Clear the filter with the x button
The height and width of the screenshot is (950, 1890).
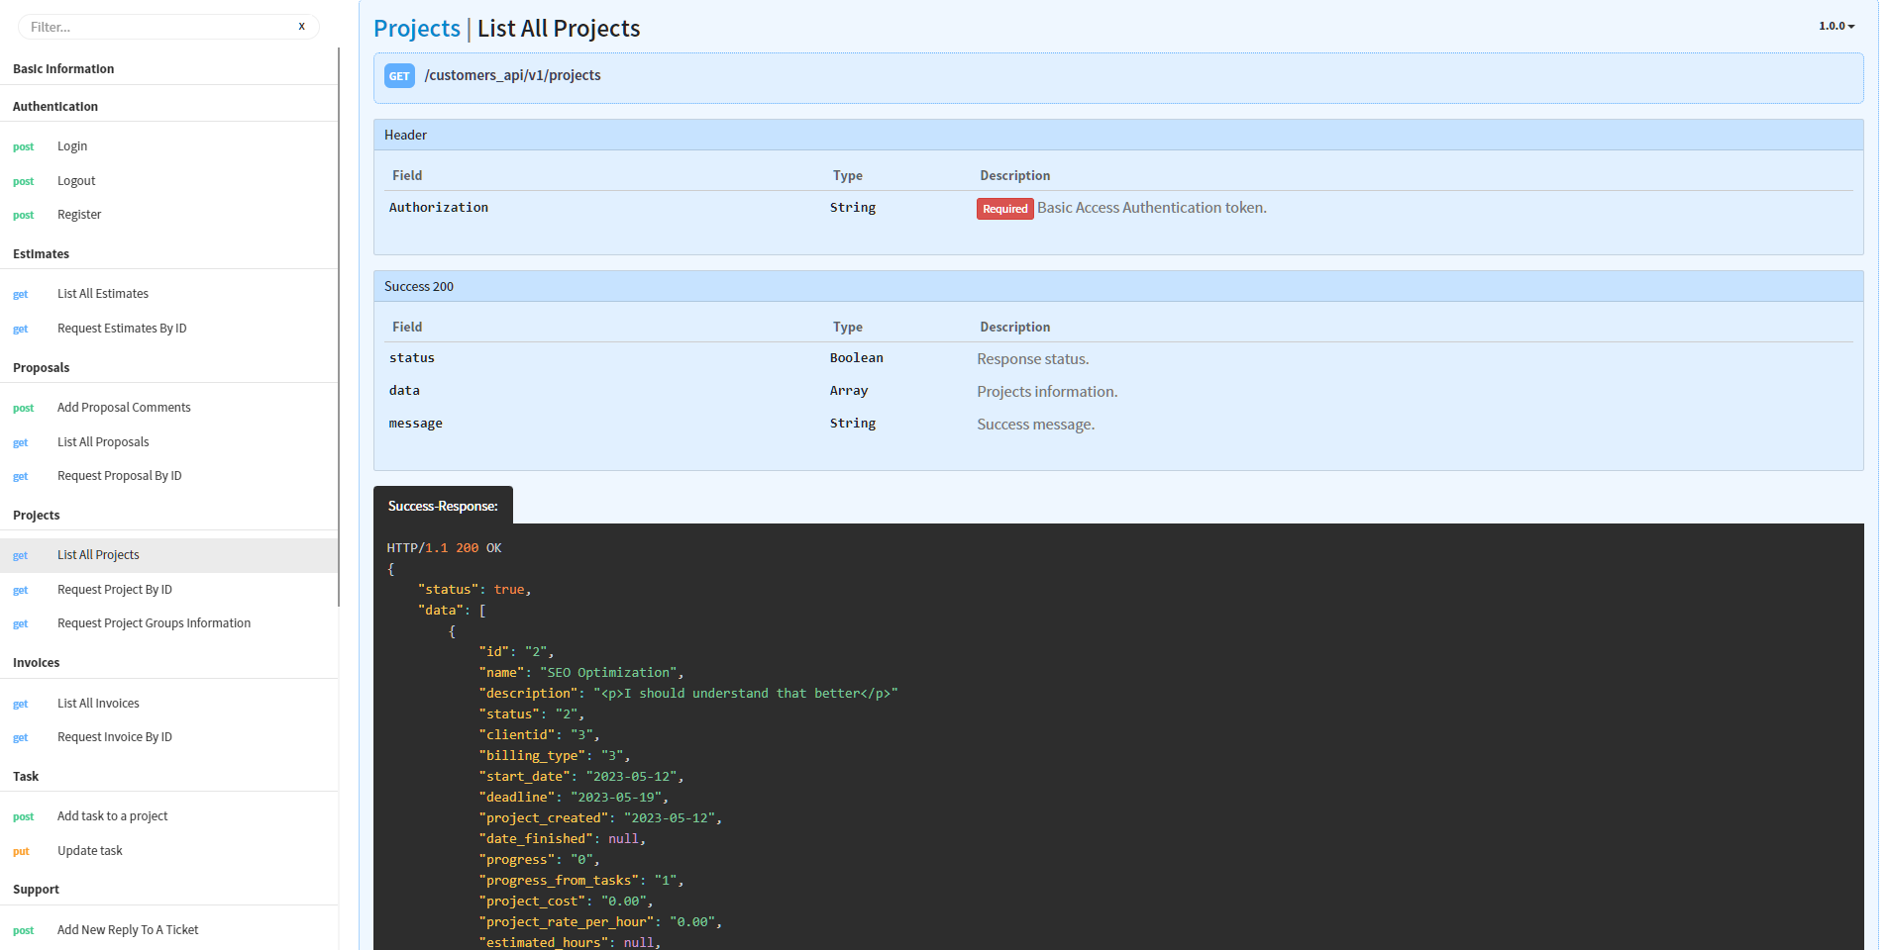301,26
